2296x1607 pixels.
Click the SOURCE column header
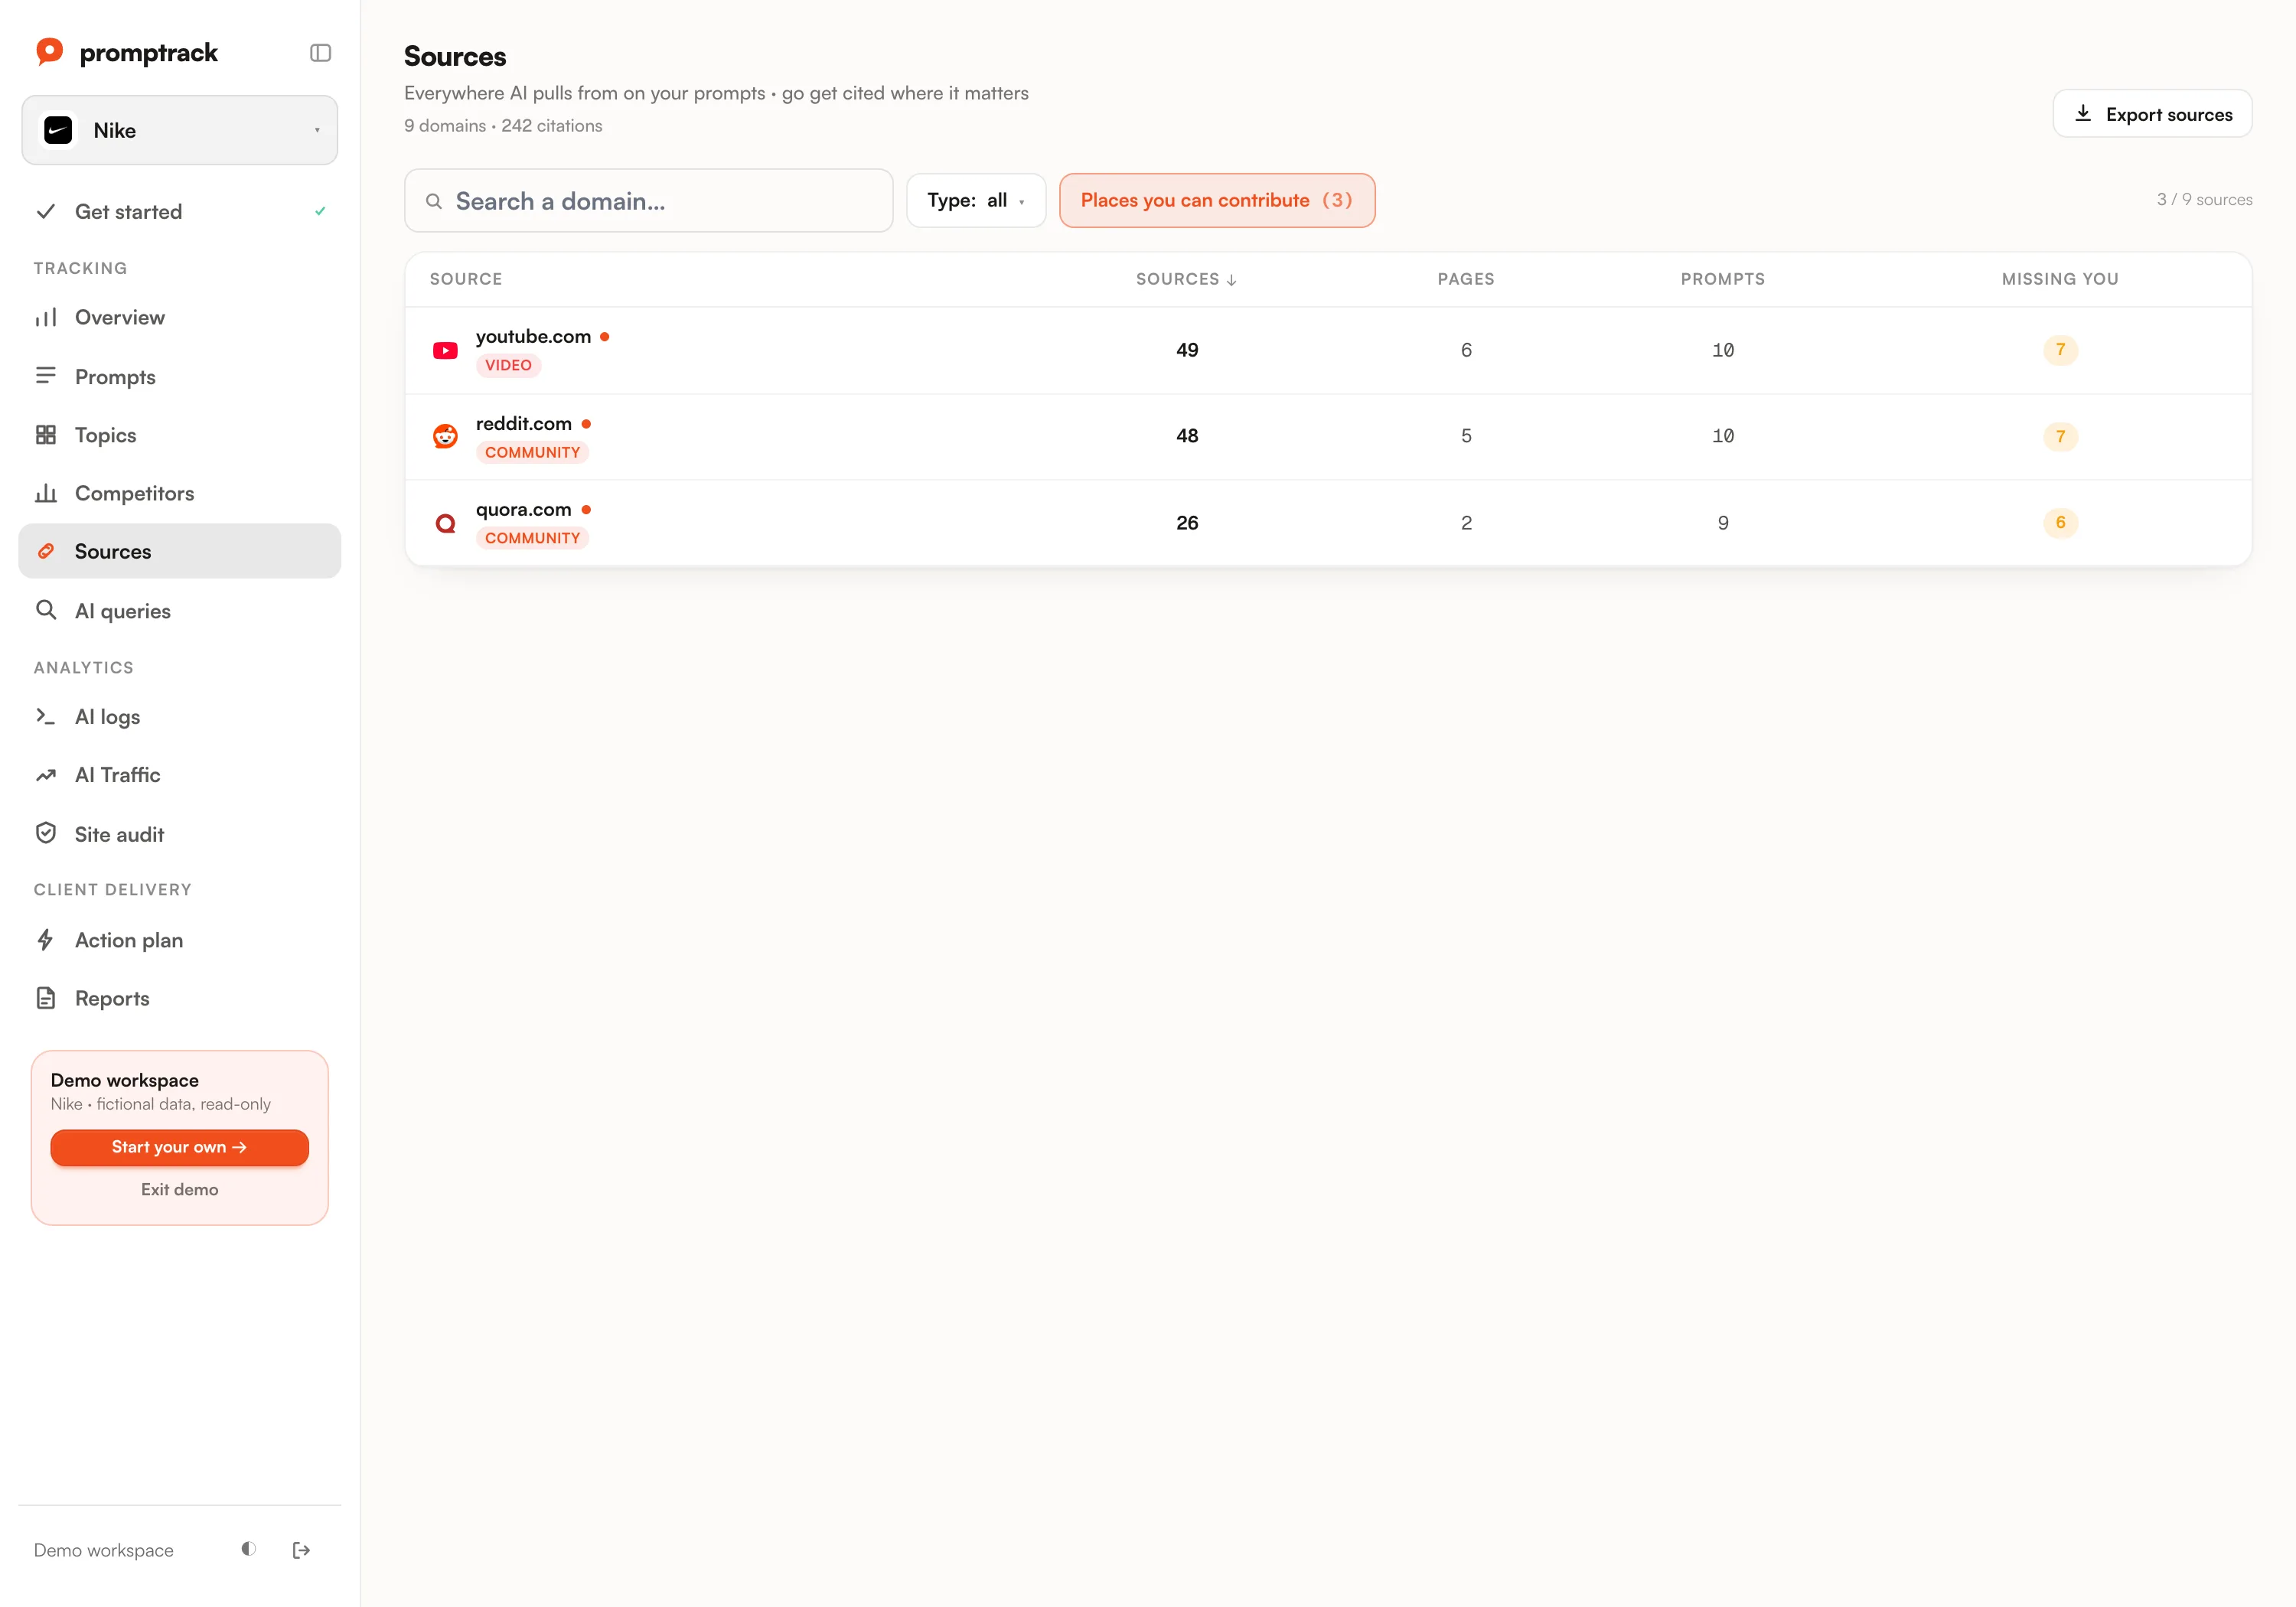pos(466,279)
